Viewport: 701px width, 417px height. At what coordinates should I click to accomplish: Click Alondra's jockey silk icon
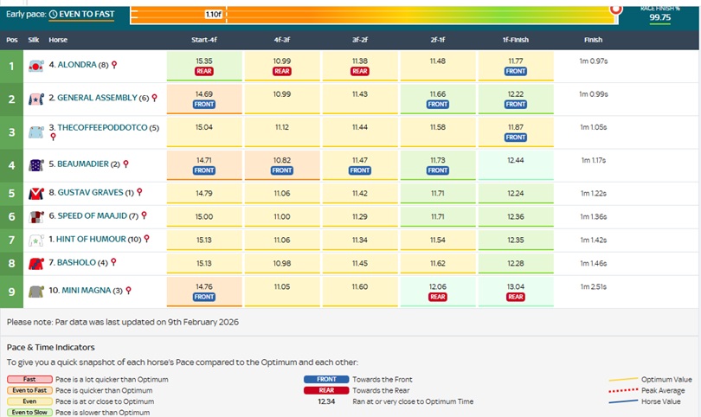click(x=36, y=65)
